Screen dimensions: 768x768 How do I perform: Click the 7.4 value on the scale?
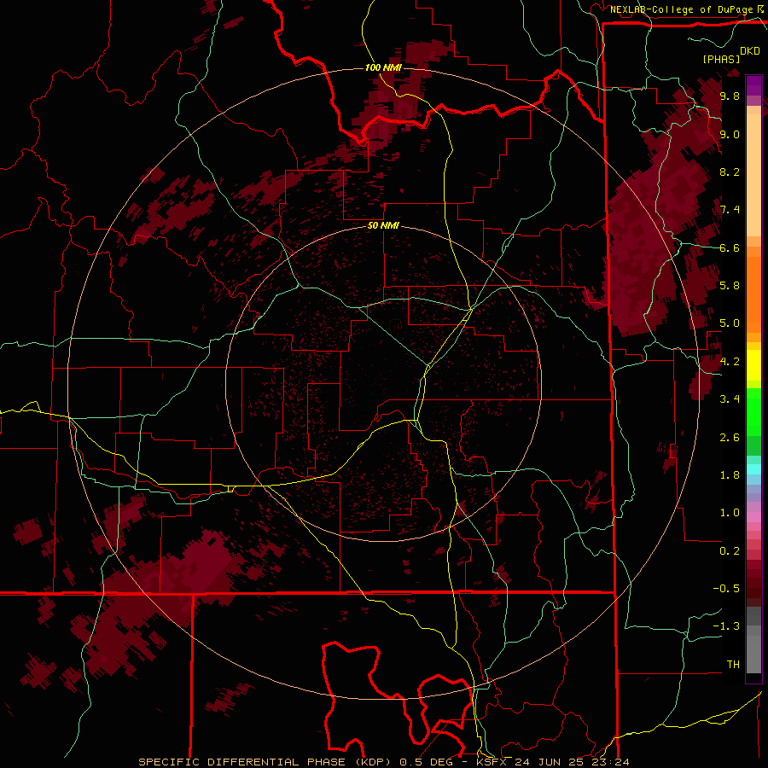point(730,210)
